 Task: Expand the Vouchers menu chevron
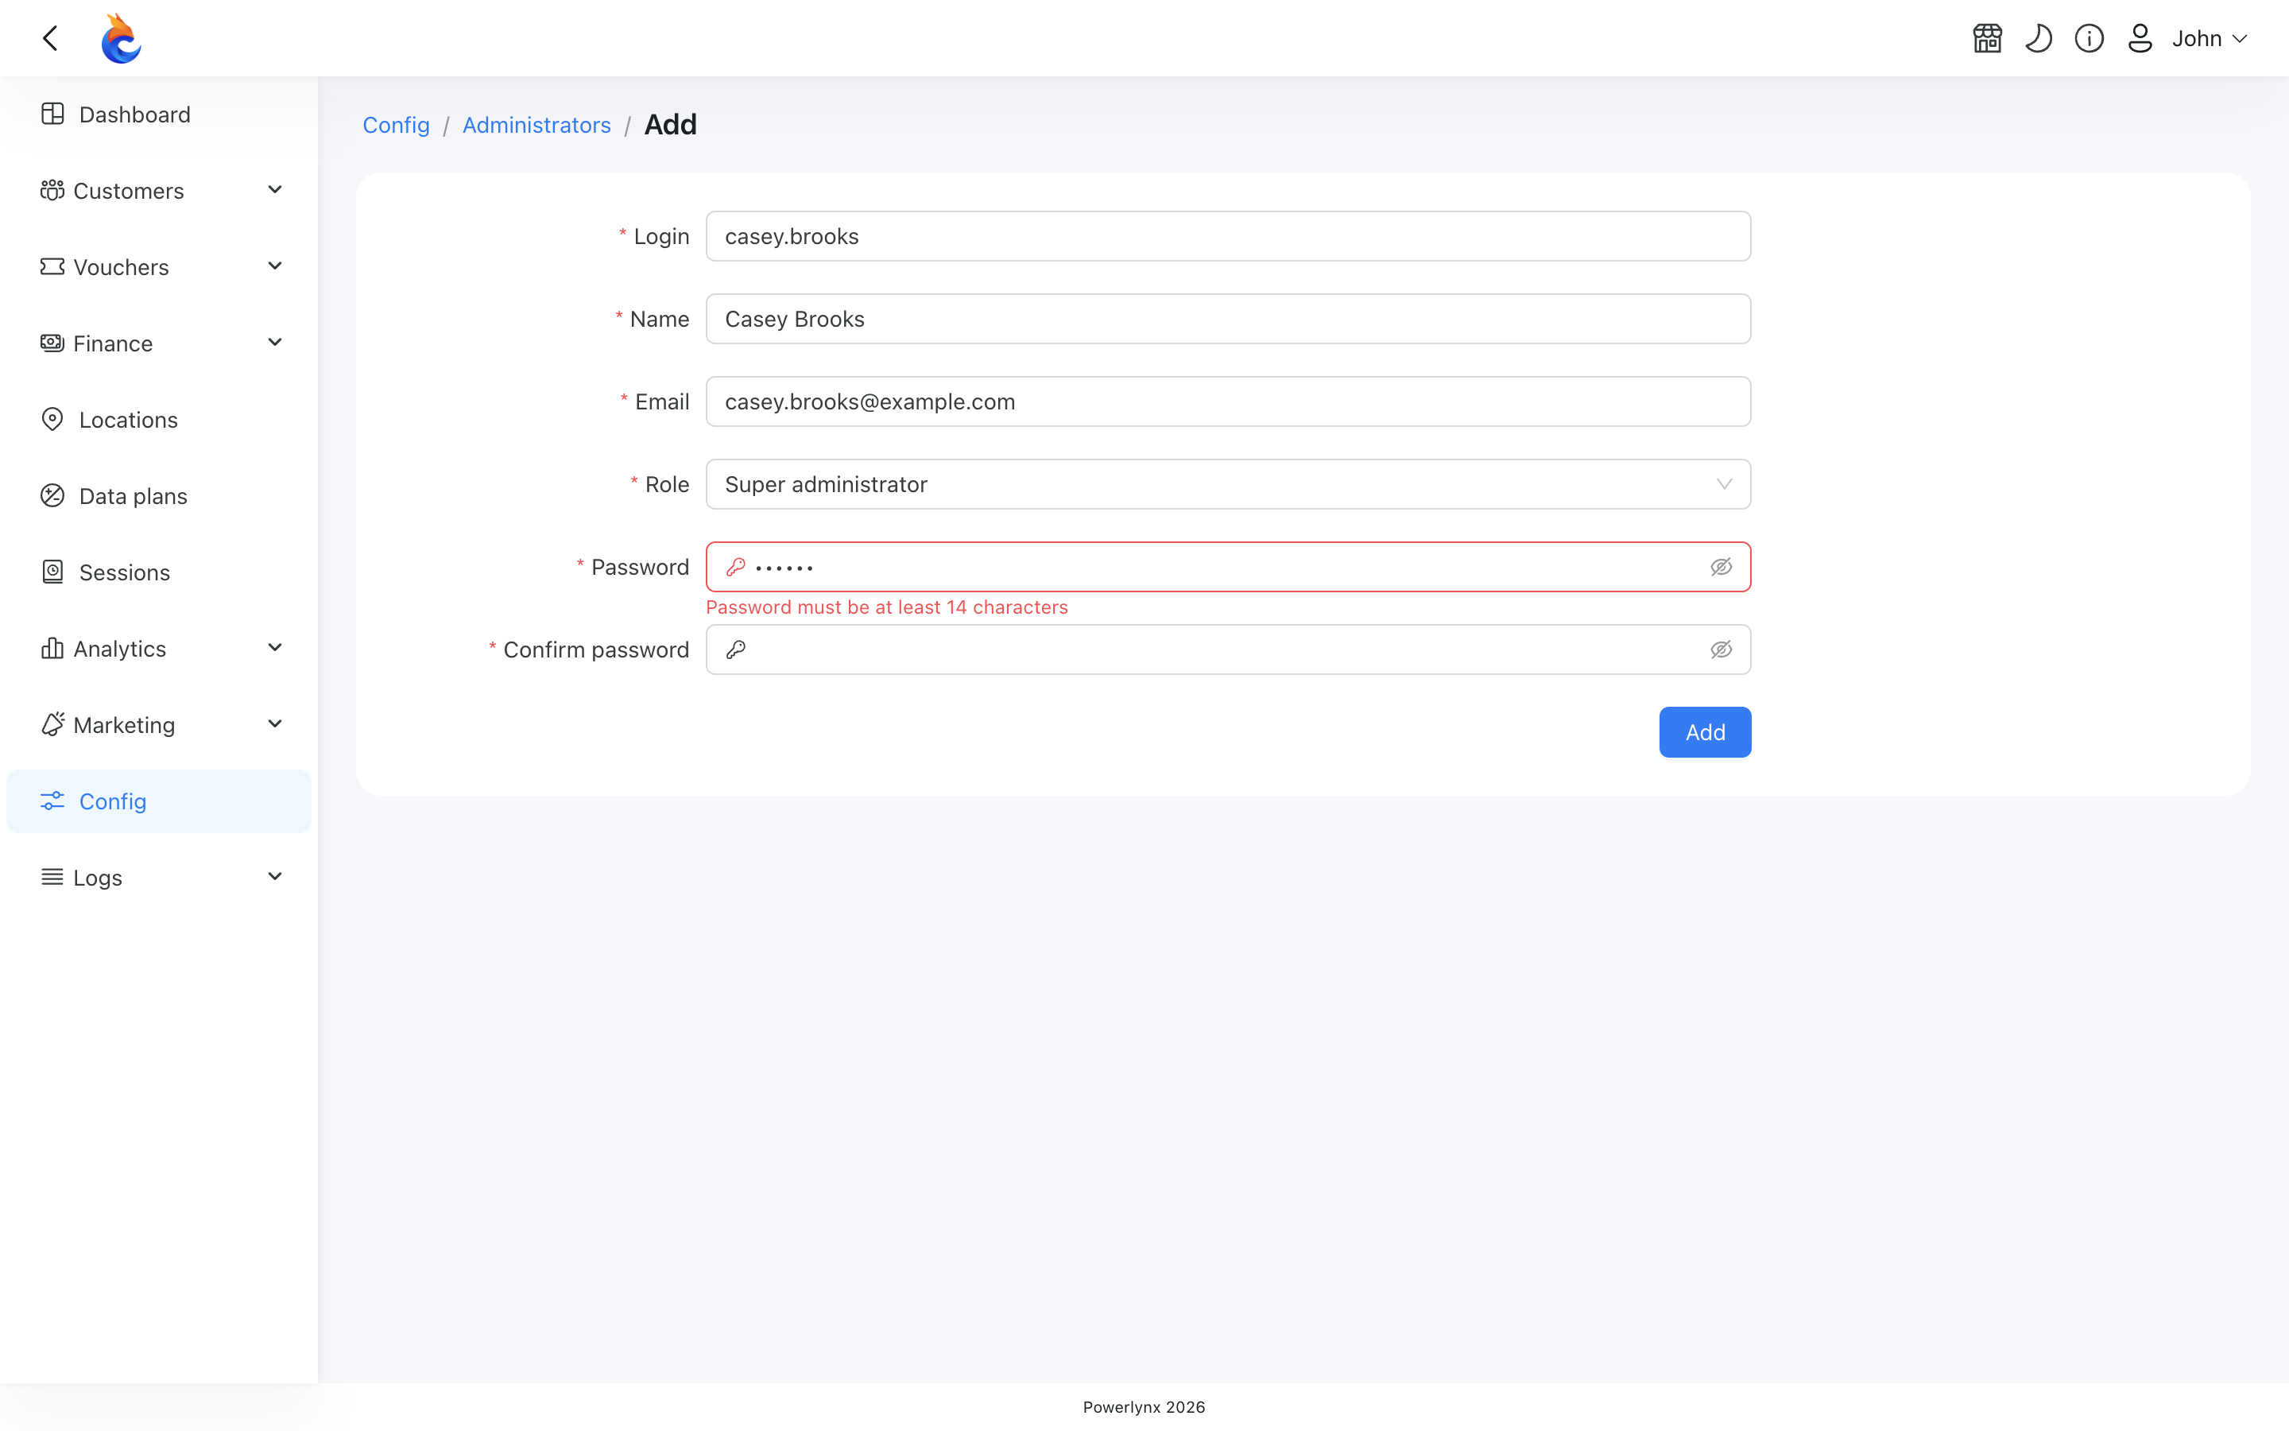tap(275, 267)
